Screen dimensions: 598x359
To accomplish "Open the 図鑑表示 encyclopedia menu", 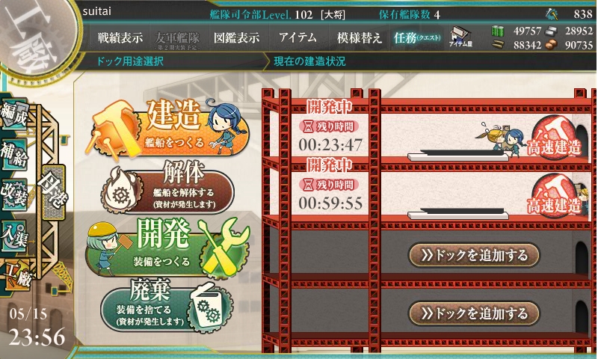I will click(236, 37).
